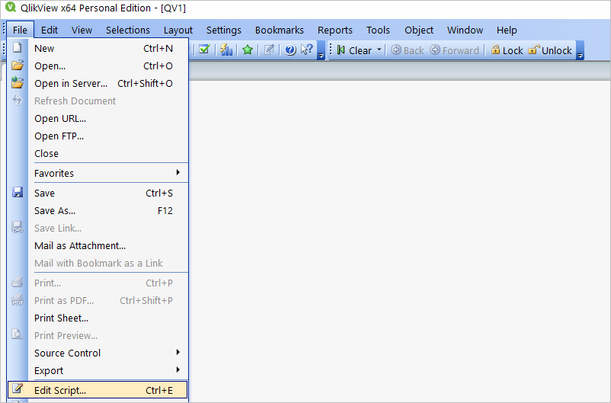Click the Lock selections padlock button
This screenshot has height=403, width=611.
coord(507,50)
